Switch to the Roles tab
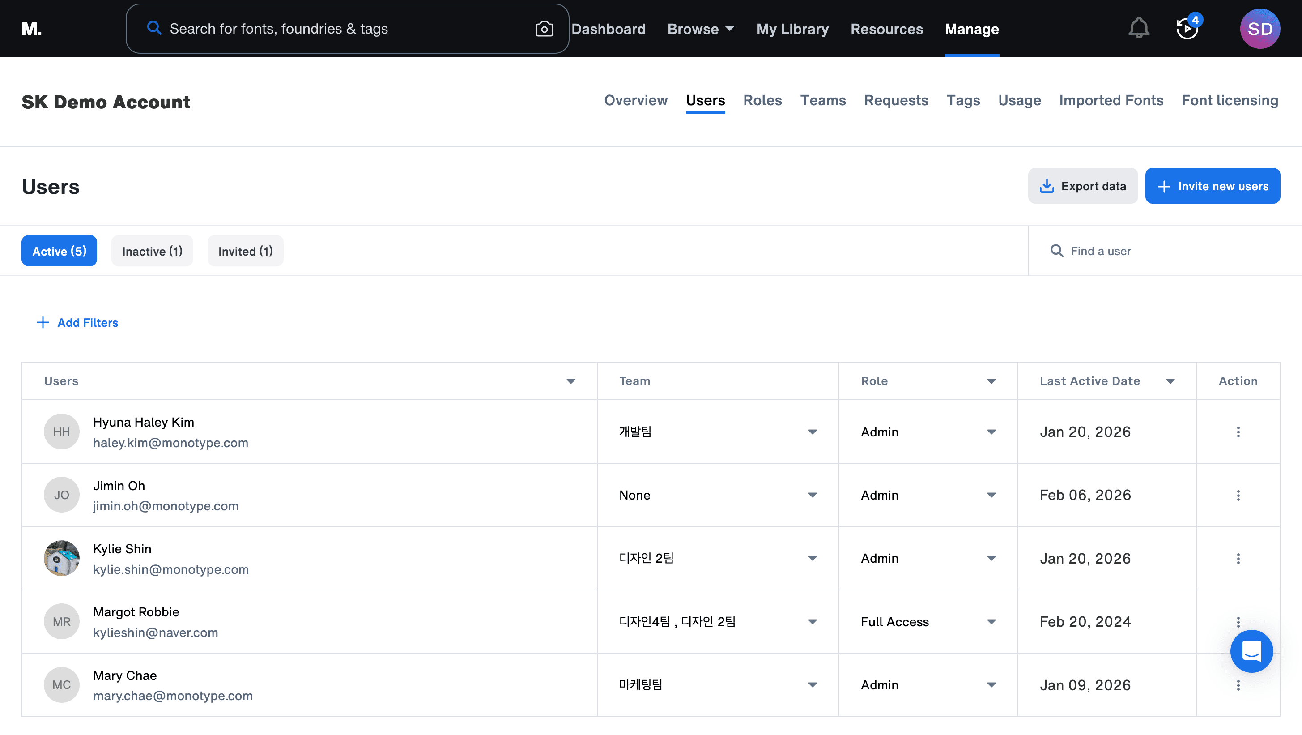The image size is (1302, 735). tap(762, 100)
